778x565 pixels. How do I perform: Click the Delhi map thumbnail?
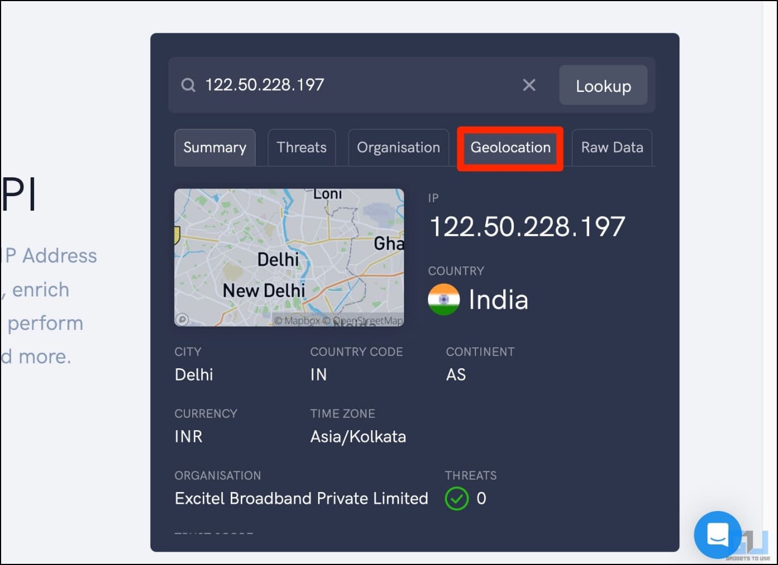tap(289, 257)
